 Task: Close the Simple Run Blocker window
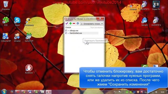[x=100, y=18]
